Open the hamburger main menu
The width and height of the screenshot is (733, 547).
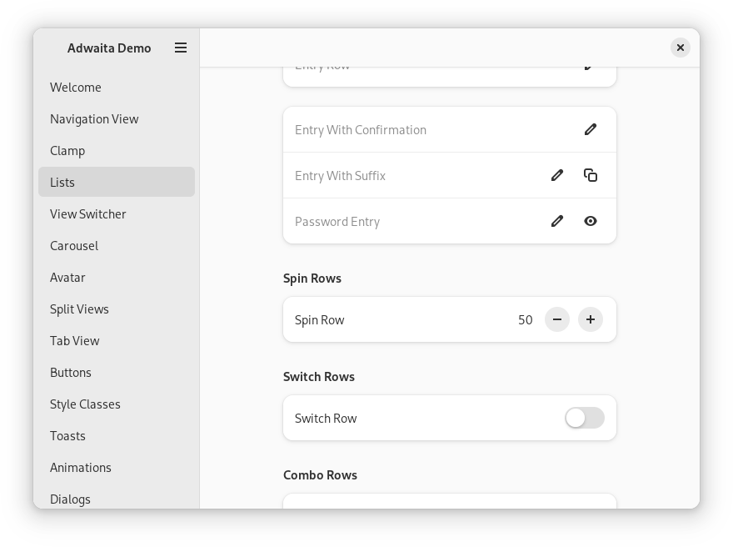tap(181, 48)
